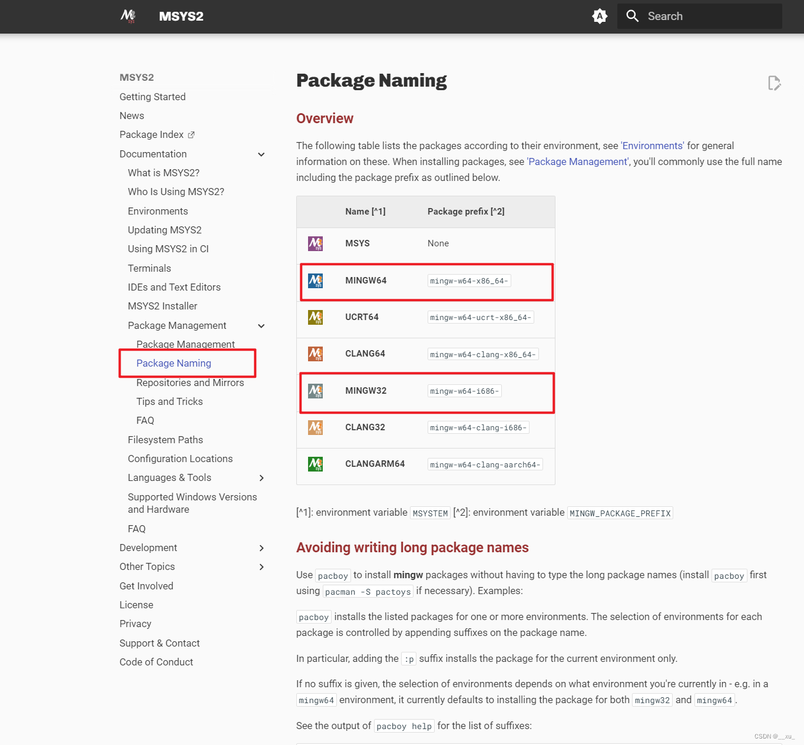Open What is MSYS2? page
804x745 pixels.
coord(164,173)
